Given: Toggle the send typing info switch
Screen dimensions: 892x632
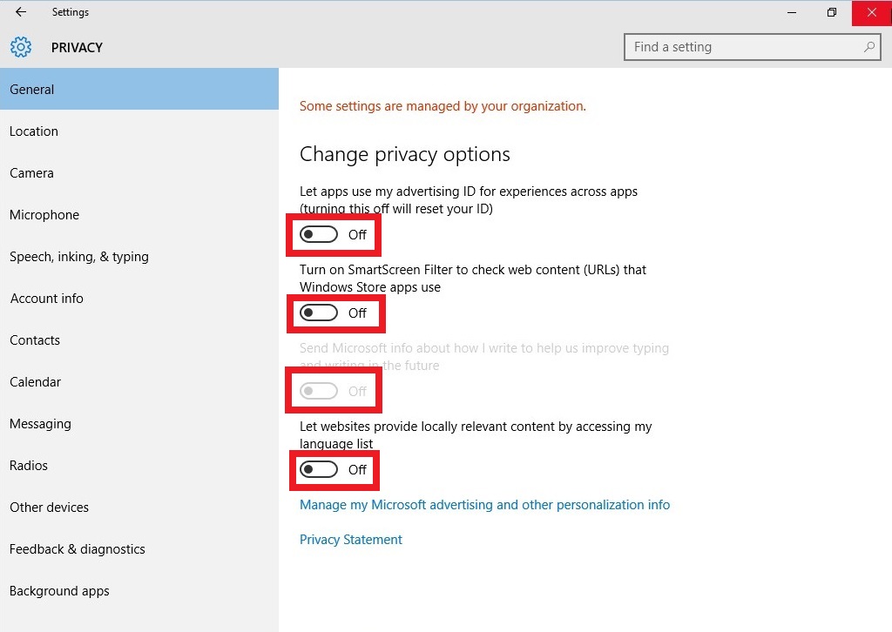Looking at the screenshot, I should click(319, 392).
